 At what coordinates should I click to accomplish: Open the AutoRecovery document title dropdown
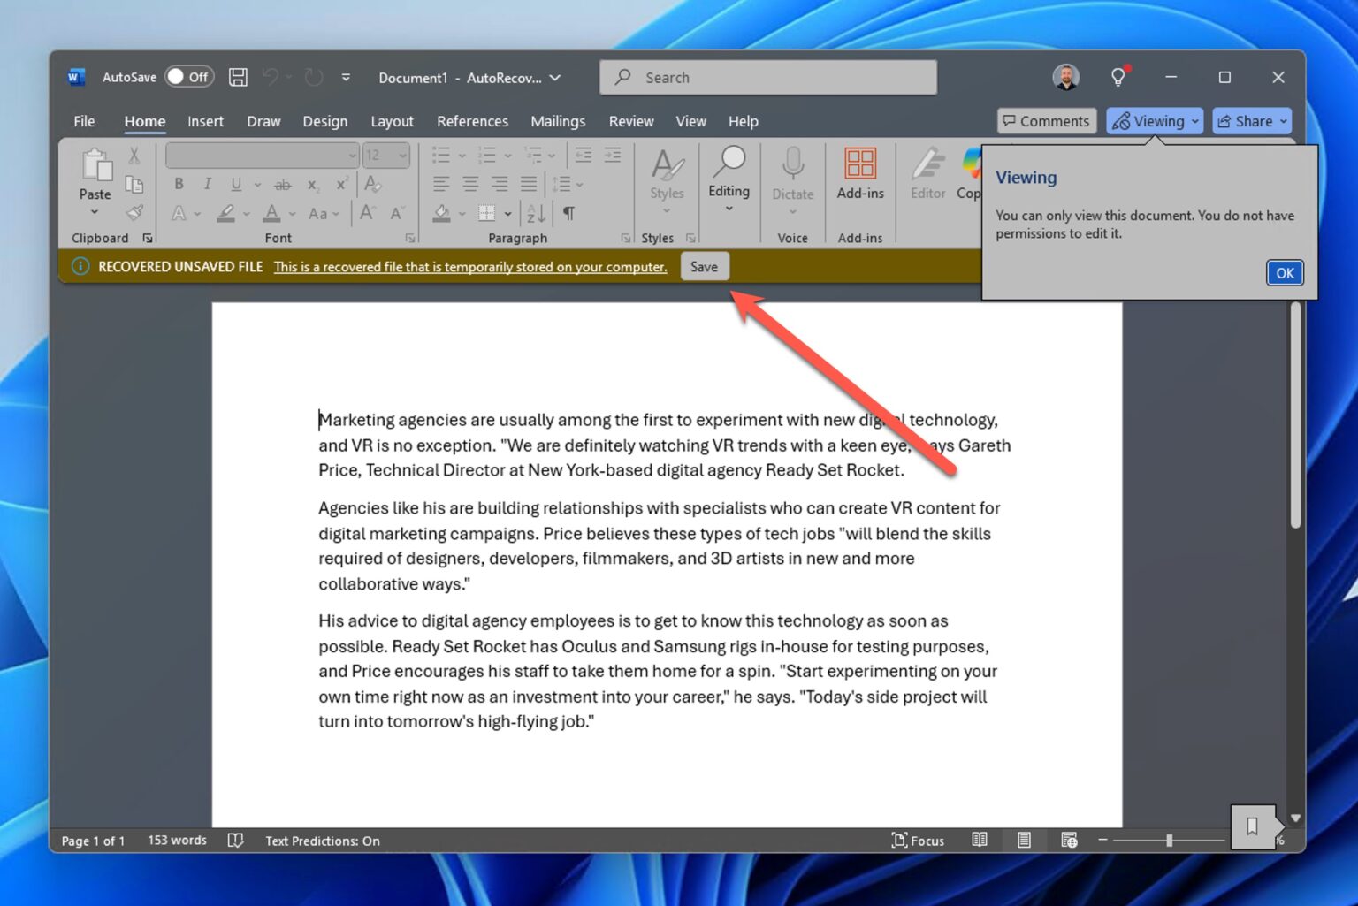(554, 78)
